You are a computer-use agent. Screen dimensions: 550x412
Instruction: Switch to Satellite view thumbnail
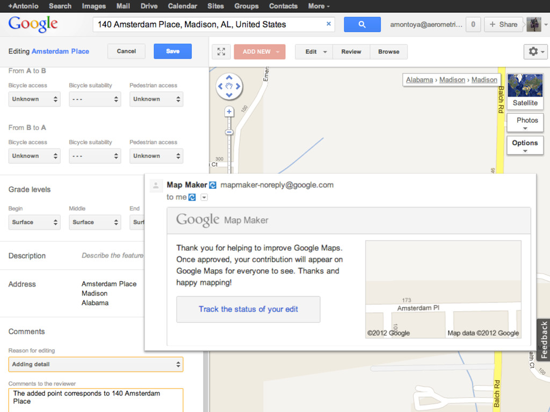pos(525,91)
